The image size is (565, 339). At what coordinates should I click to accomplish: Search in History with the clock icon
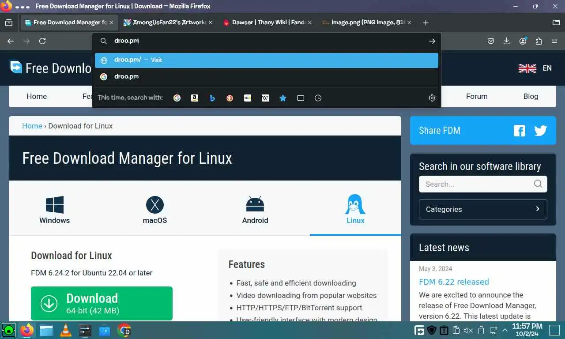[318, 98]
